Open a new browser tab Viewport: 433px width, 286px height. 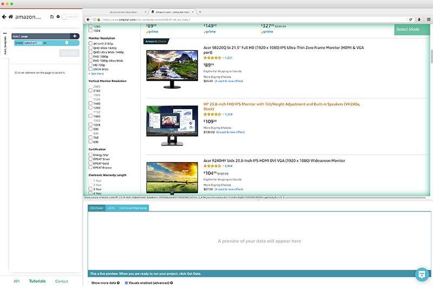click(x=200, y=12)
